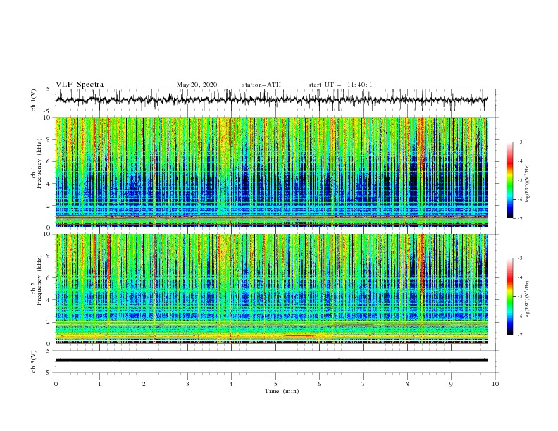Click time axis tick label "2"
This screenshot has height=431, width=558.
click(x=144, y=384)
